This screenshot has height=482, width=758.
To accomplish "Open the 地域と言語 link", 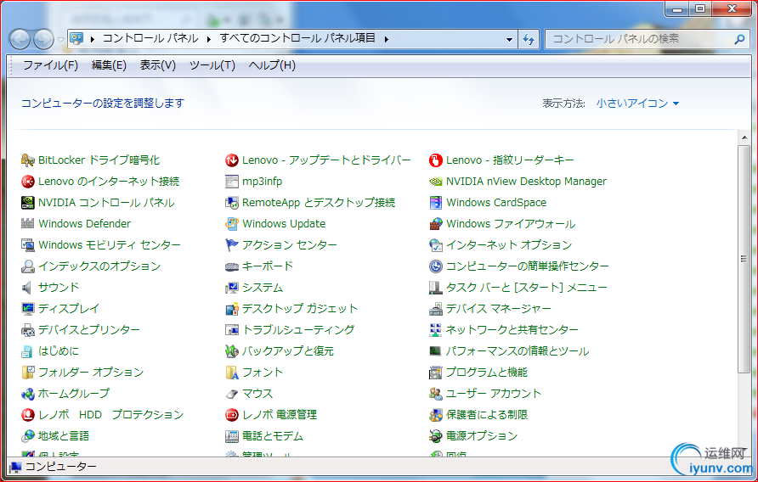I will click(64, 436).
